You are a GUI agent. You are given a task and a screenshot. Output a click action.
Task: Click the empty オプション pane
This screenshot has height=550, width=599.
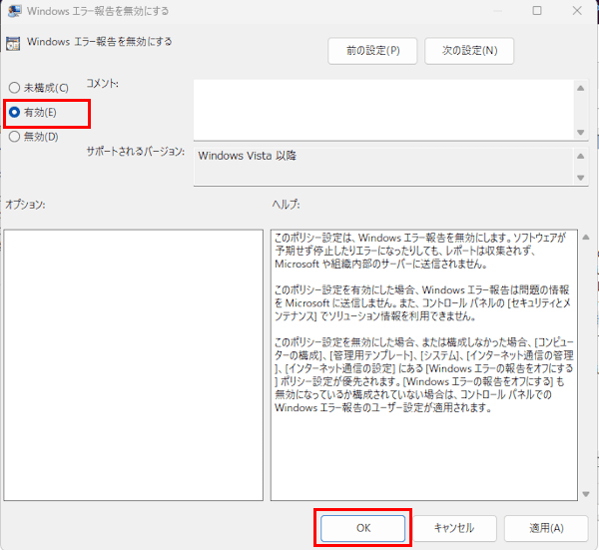[x=134, y=365]
